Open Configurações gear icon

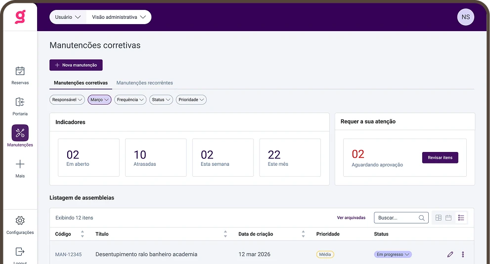coord(20,221)
